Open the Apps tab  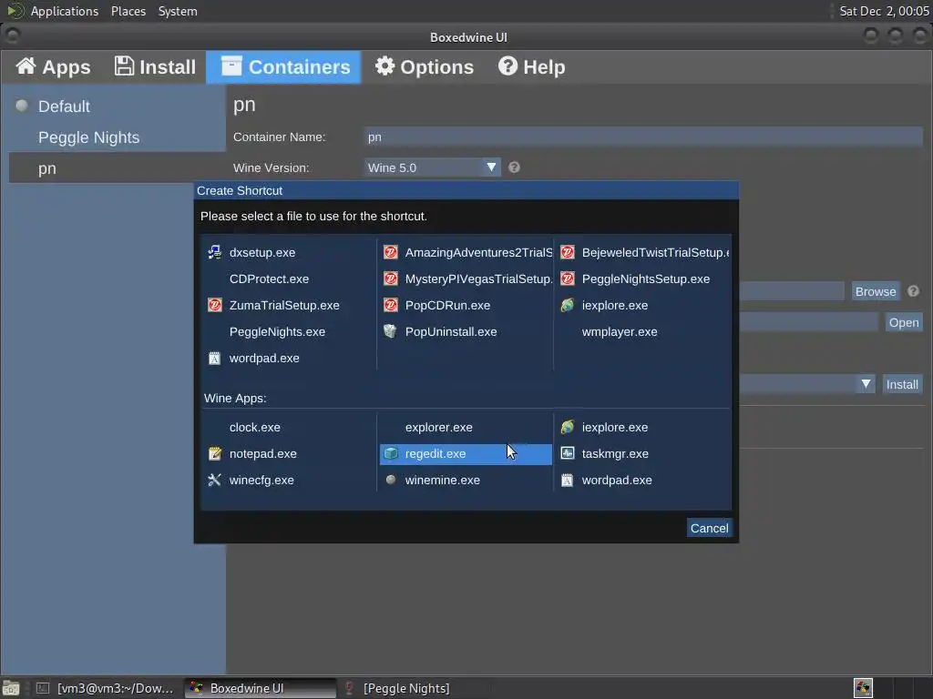coord(53,67)
